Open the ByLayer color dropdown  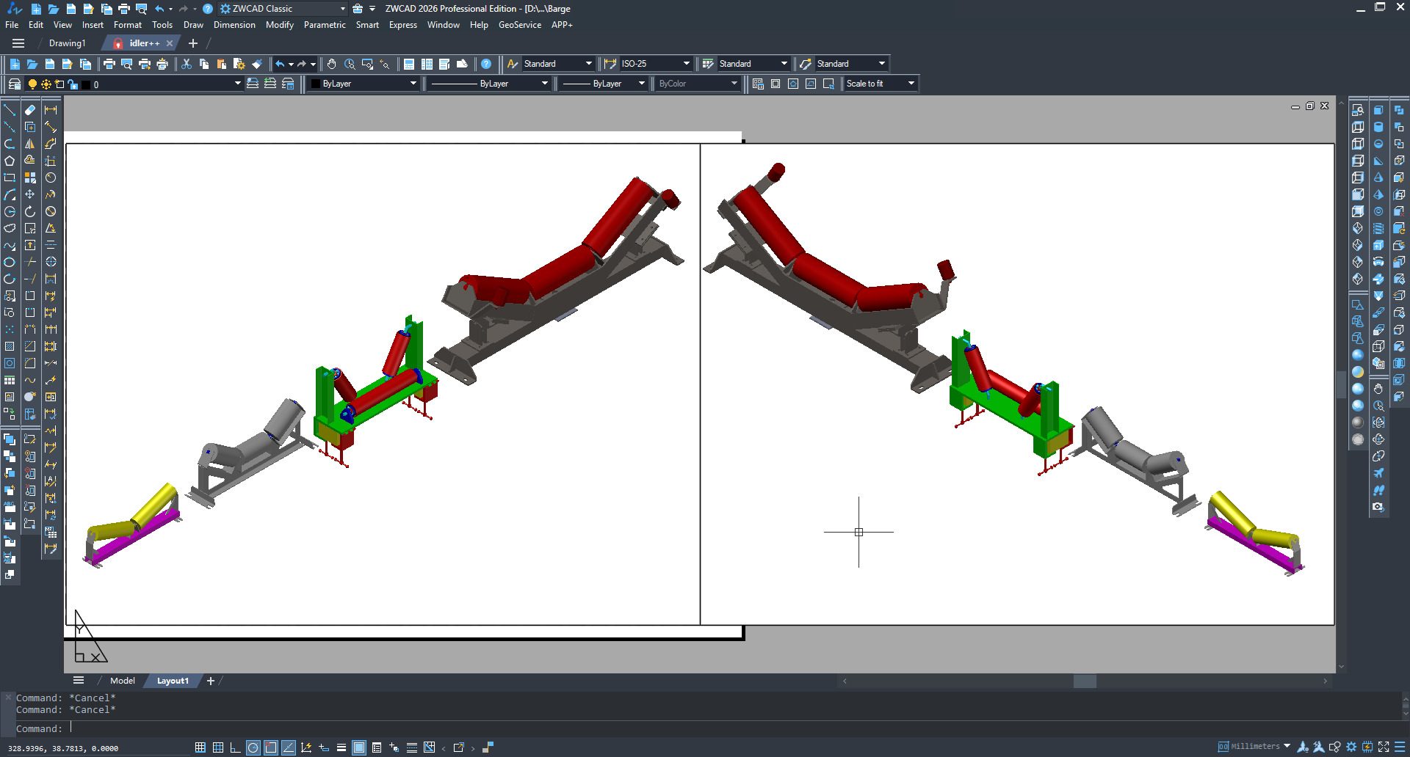click(x=413, y=84)
